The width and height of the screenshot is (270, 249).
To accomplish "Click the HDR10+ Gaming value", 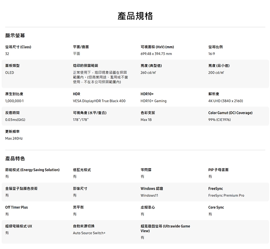I will (x=154, y=101).
